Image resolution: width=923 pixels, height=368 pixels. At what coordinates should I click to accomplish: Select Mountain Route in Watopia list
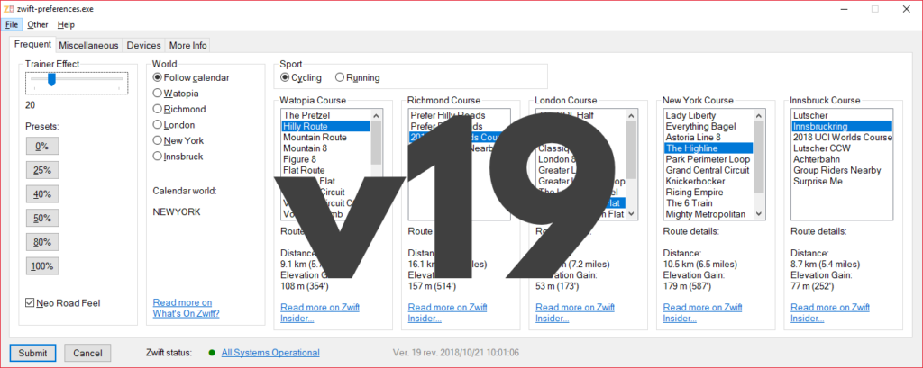pyautogui.click(x=326, y=137)
